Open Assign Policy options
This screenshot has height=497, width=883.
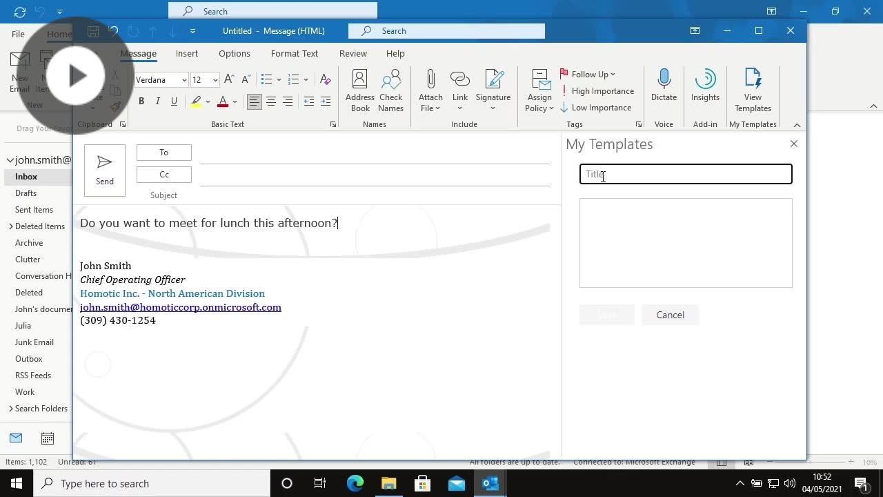point(539,90)
